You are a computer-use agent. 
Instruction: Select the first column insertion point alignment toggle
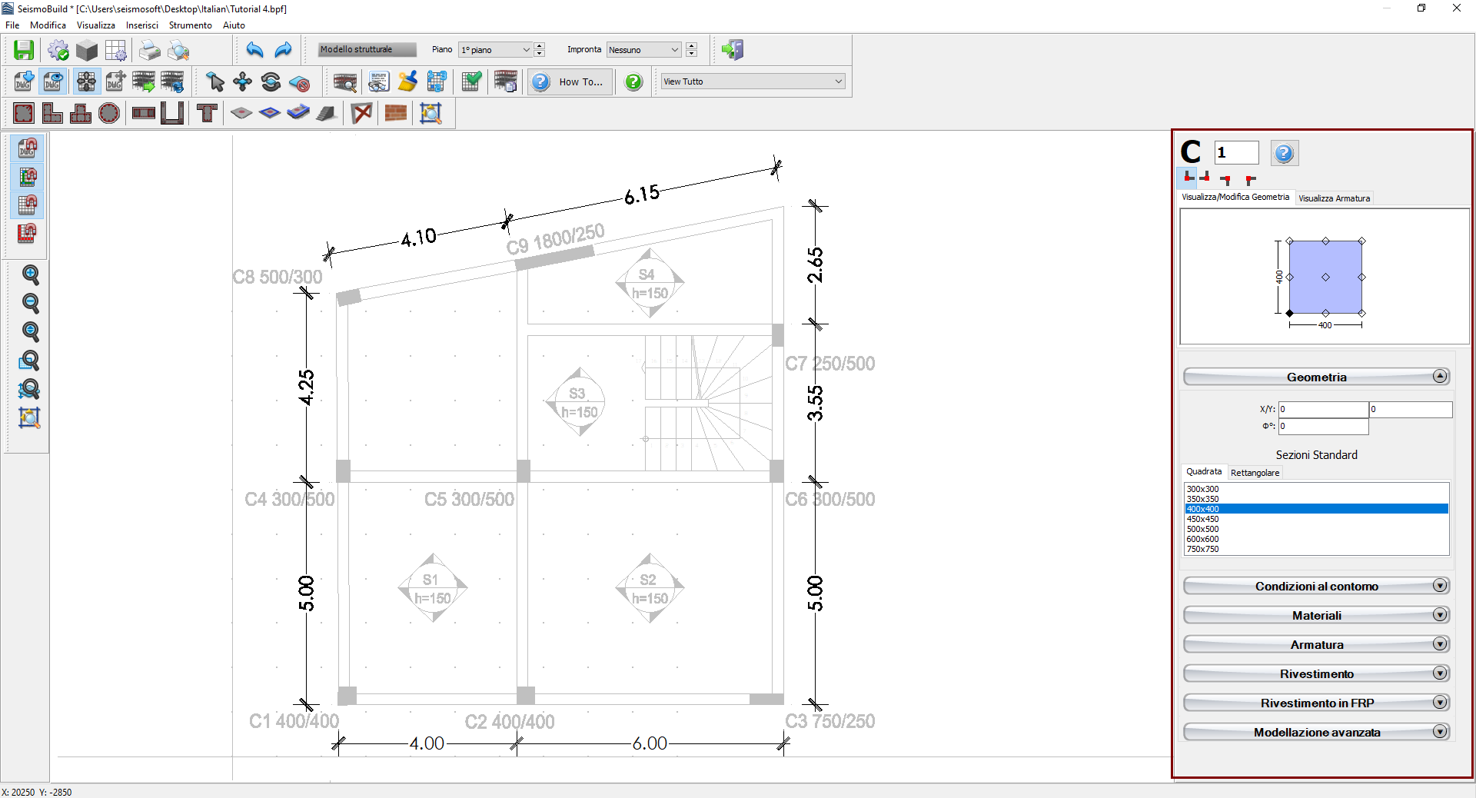click(1188, 178)
